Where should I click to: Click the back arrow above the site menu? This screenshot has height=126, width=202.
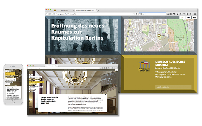click(31, 75)
